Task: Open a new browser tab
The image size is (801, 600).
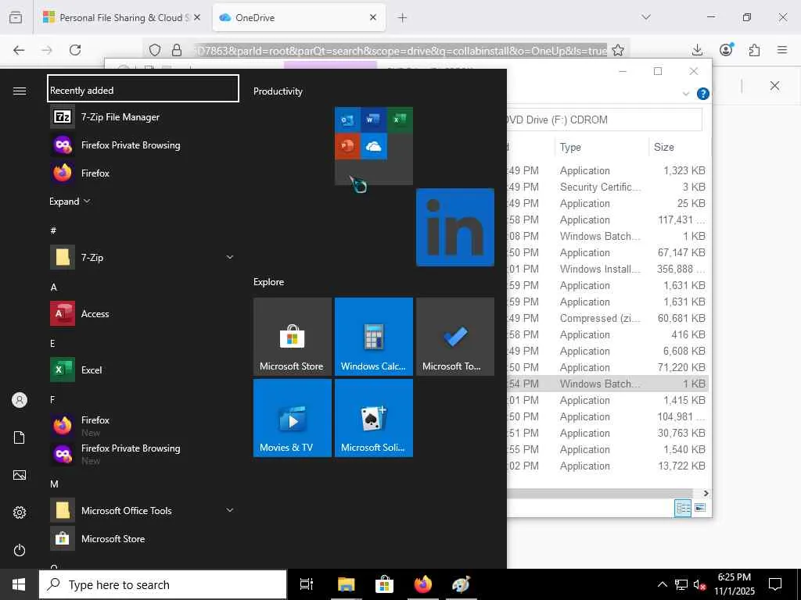Action: tap(403, 18)
